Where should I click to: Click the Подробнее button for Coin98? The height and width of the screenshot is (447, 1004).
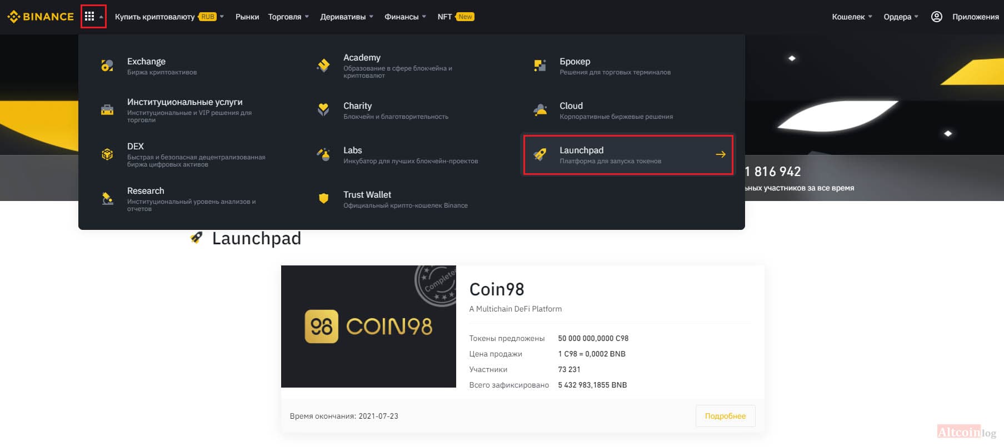click(x=725, y=416)
